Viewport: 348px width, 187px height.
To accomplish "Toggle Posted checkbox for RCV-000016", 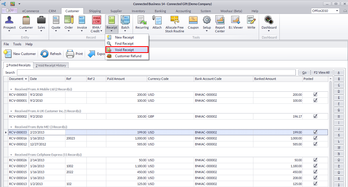I will click(315, 138).
